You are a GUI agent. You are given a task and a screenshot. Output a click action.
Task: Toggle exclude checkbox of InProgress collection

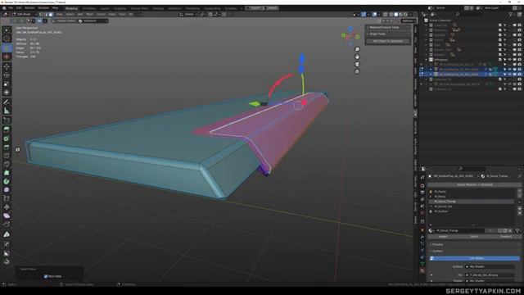click(x=500, y=60)
